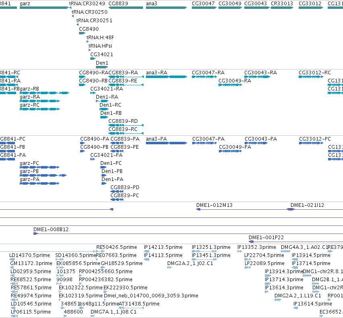343x318 pixels.
Task: Click the CG8839-PC protein
Action: coord(117,200)
